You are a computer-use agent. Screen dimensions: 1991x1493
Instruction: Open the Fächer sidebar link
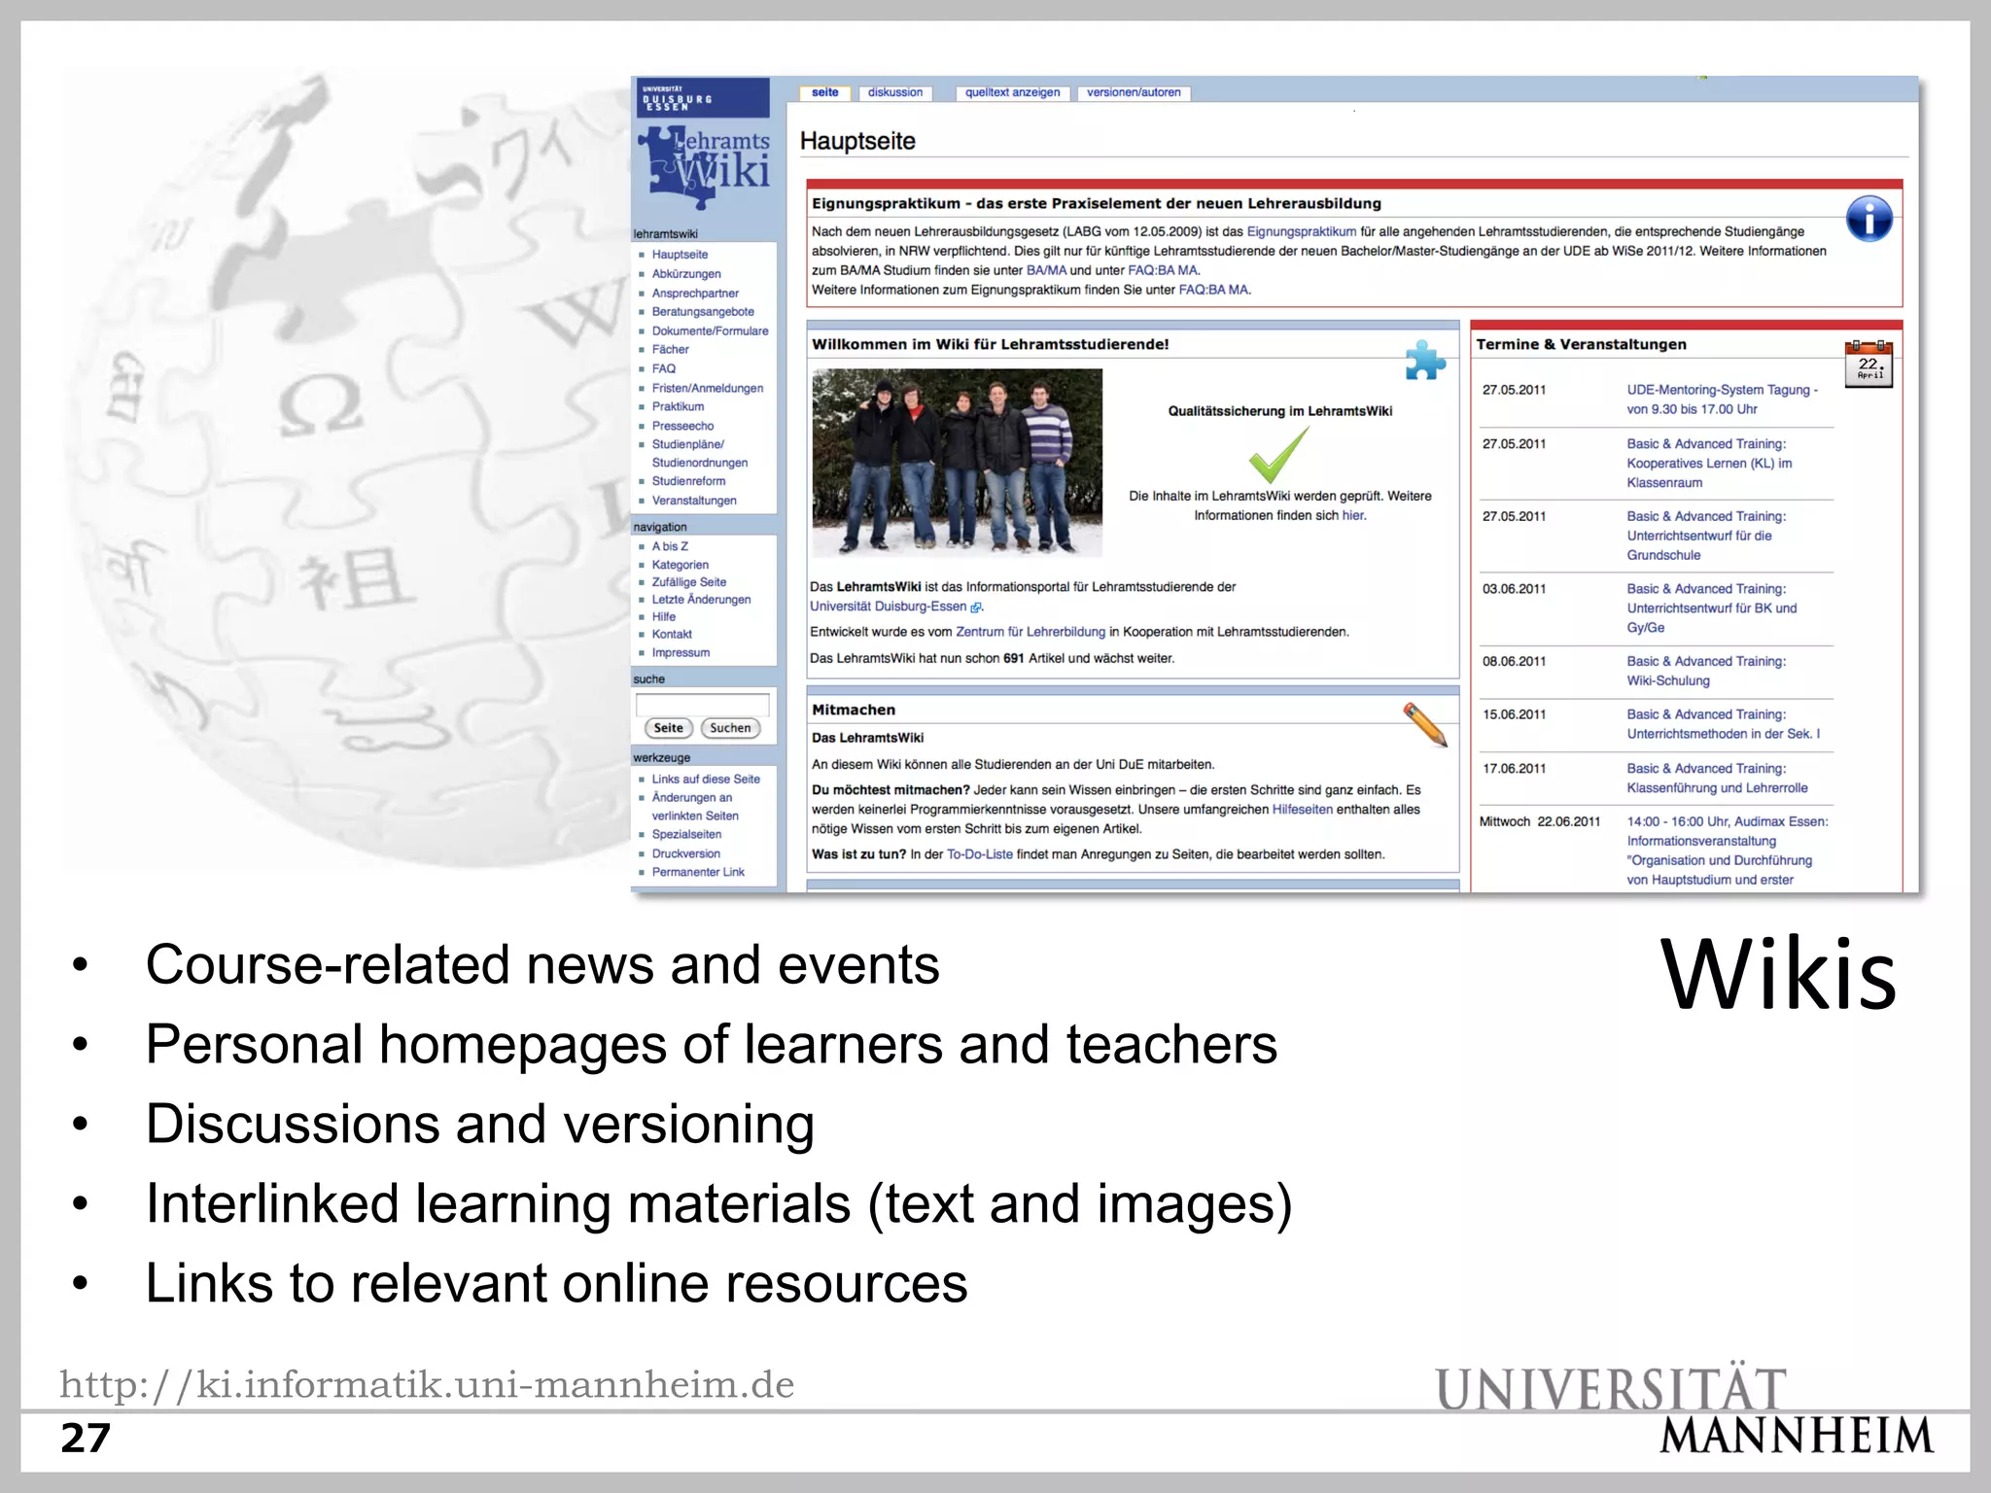[670, 350]
